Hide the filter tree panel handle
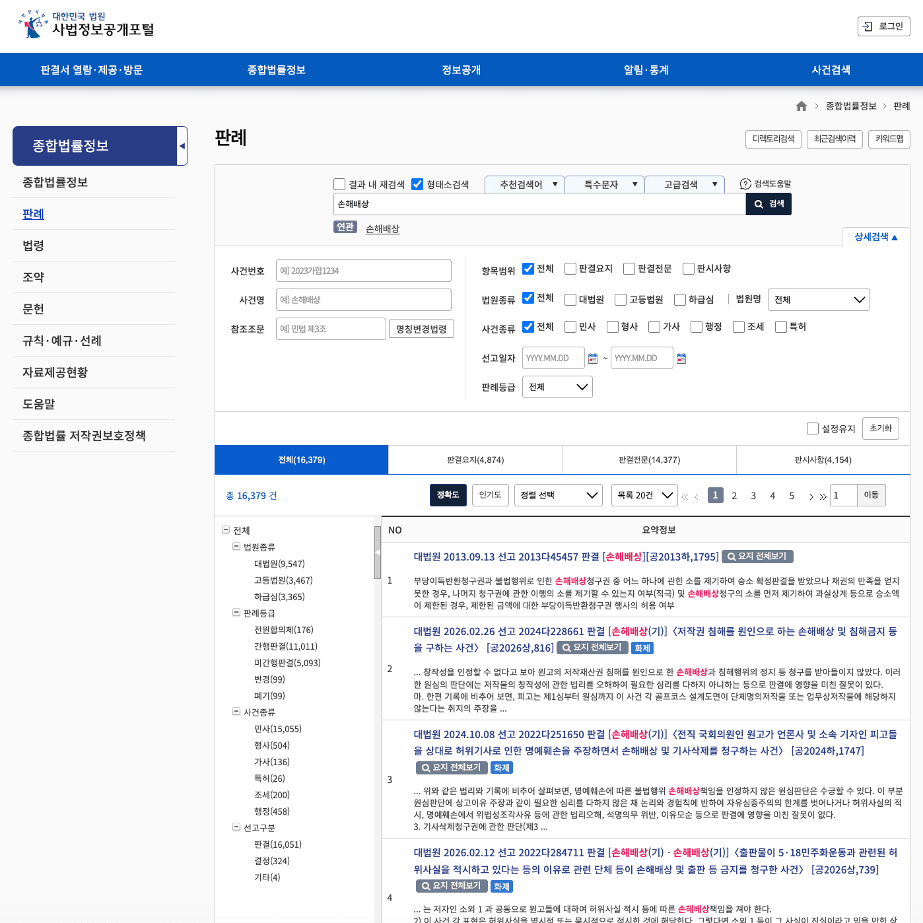This screenshot has height=923, width=923. click(378, 552)
